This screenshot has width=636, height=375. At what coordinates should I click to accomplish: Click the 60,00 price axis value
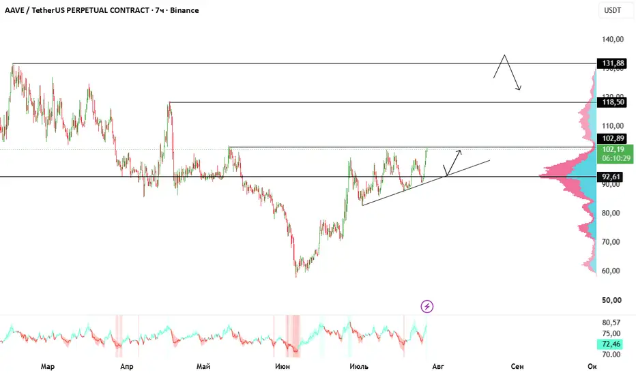pos(611,271)
